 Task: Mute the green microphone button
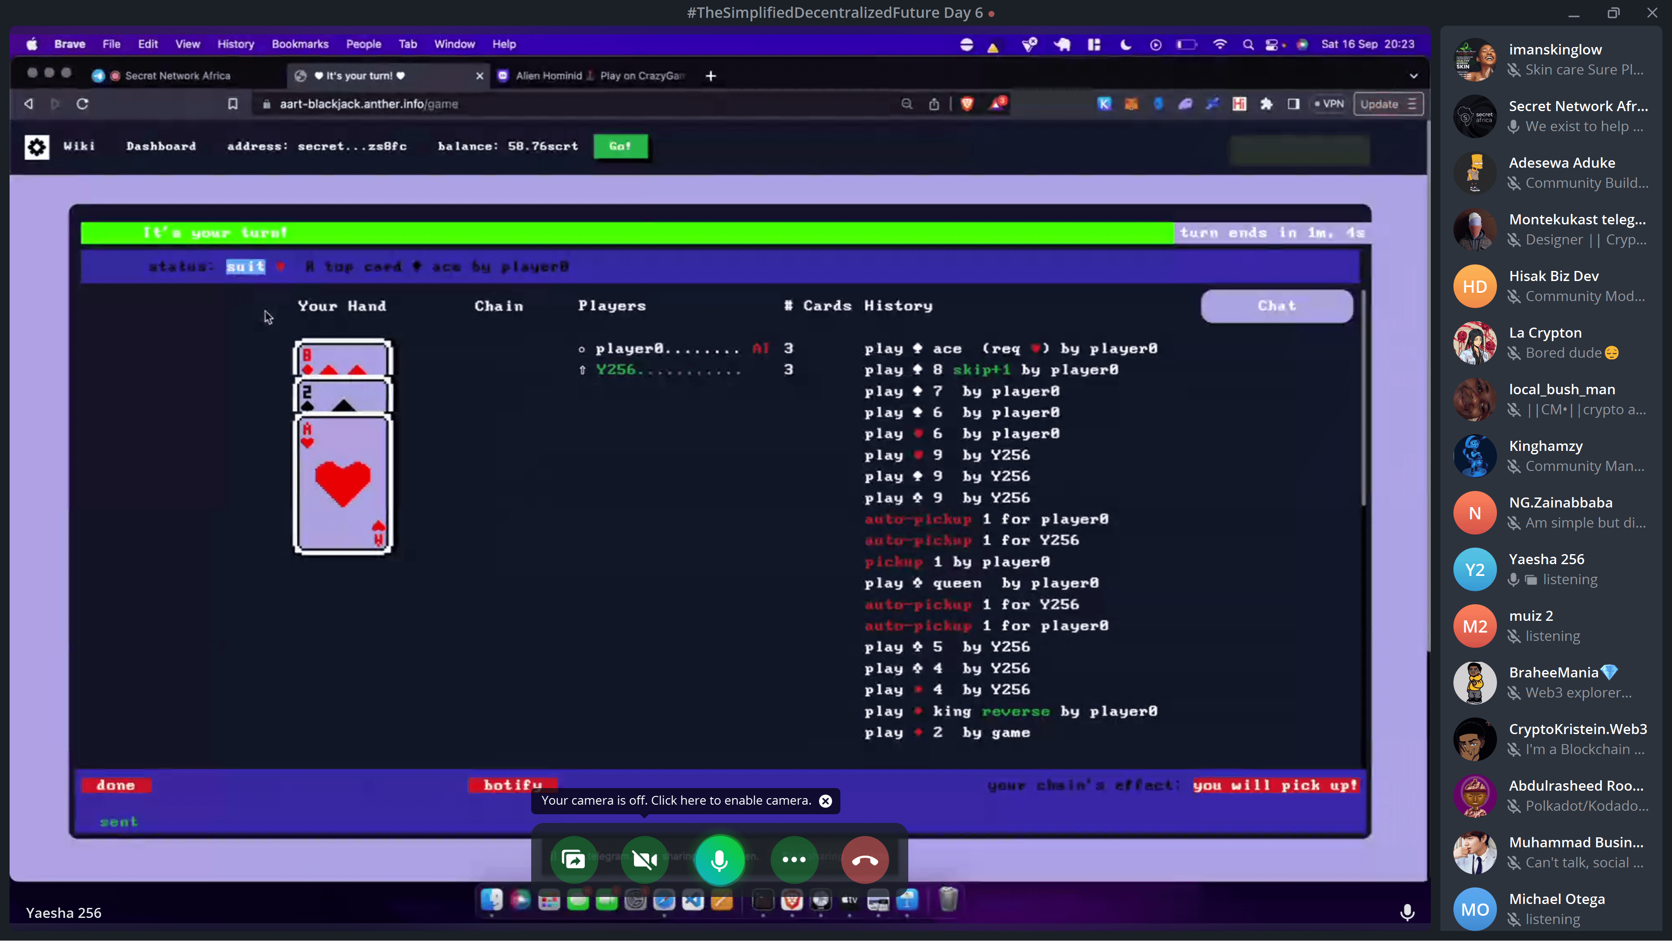tap(719, 860)
